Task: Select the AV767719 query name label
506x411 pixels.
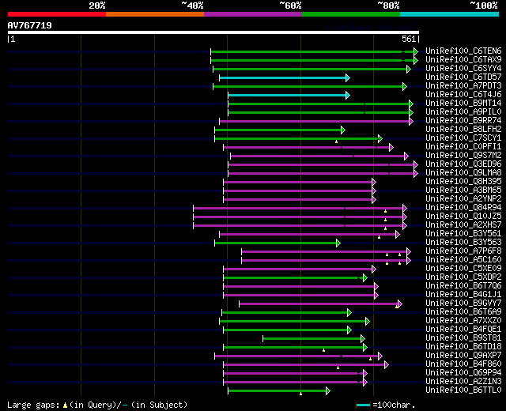Action: 30,25
